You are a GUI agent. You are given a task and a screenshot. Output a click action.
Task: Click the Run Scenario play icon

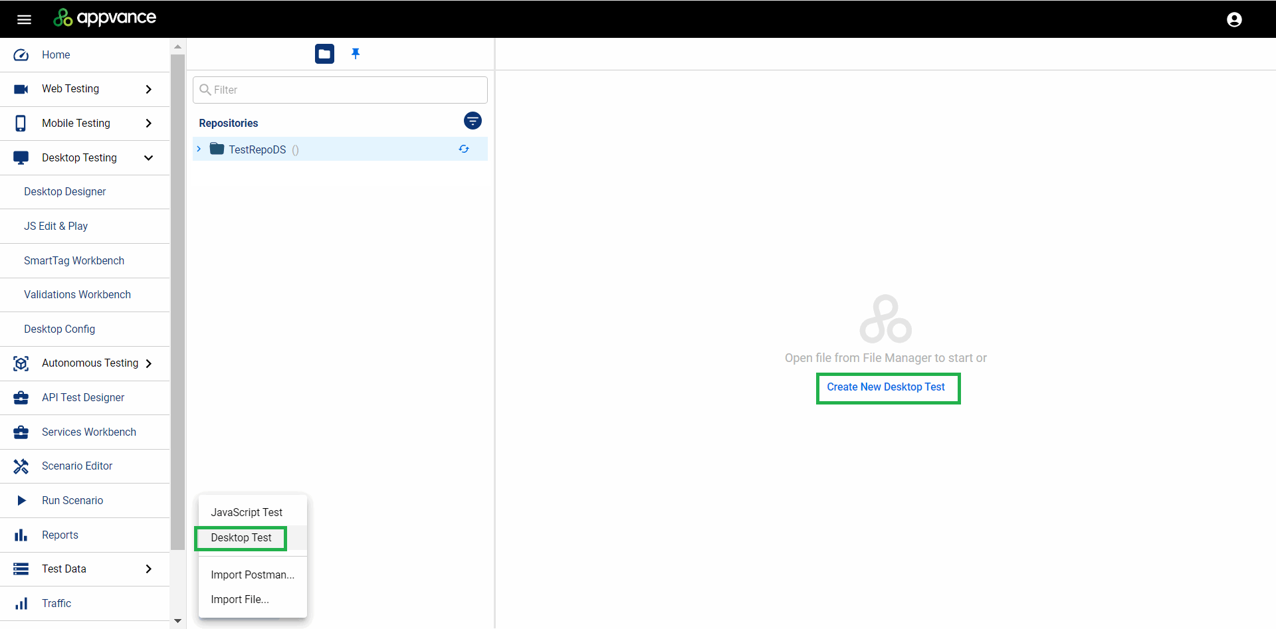(x=21, y=501)
